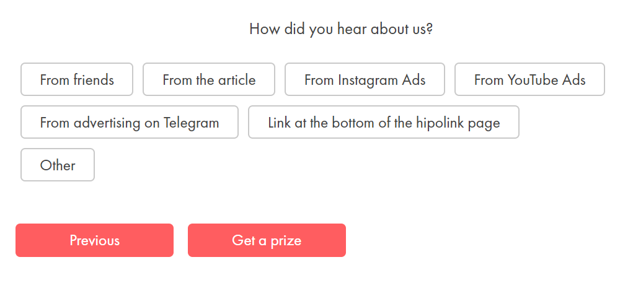Return to prior step via red Previous
The height and width of the screenshot is (283, 633).
94,240
